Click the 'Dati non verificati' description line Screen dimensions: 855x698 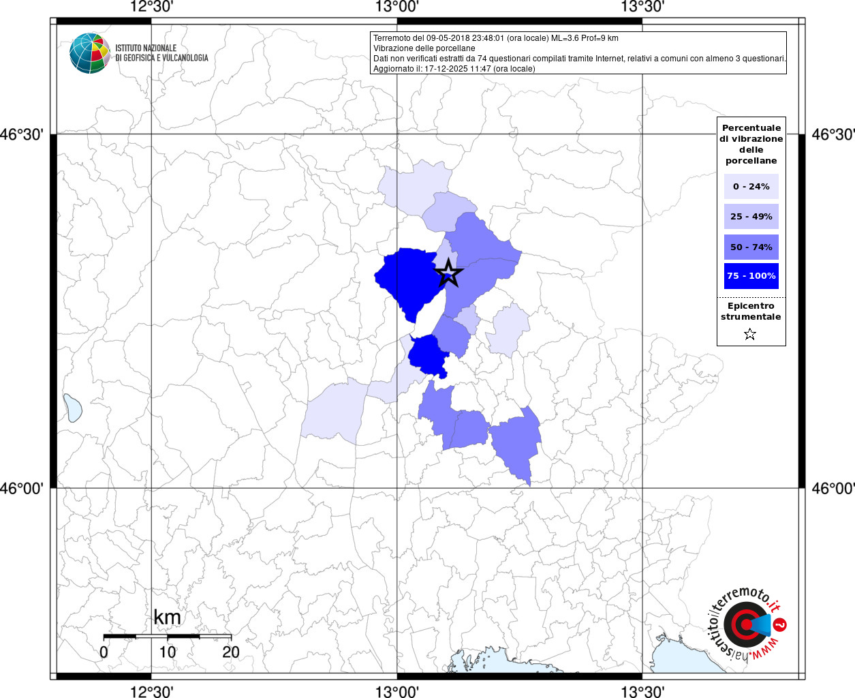coord(580,59)
